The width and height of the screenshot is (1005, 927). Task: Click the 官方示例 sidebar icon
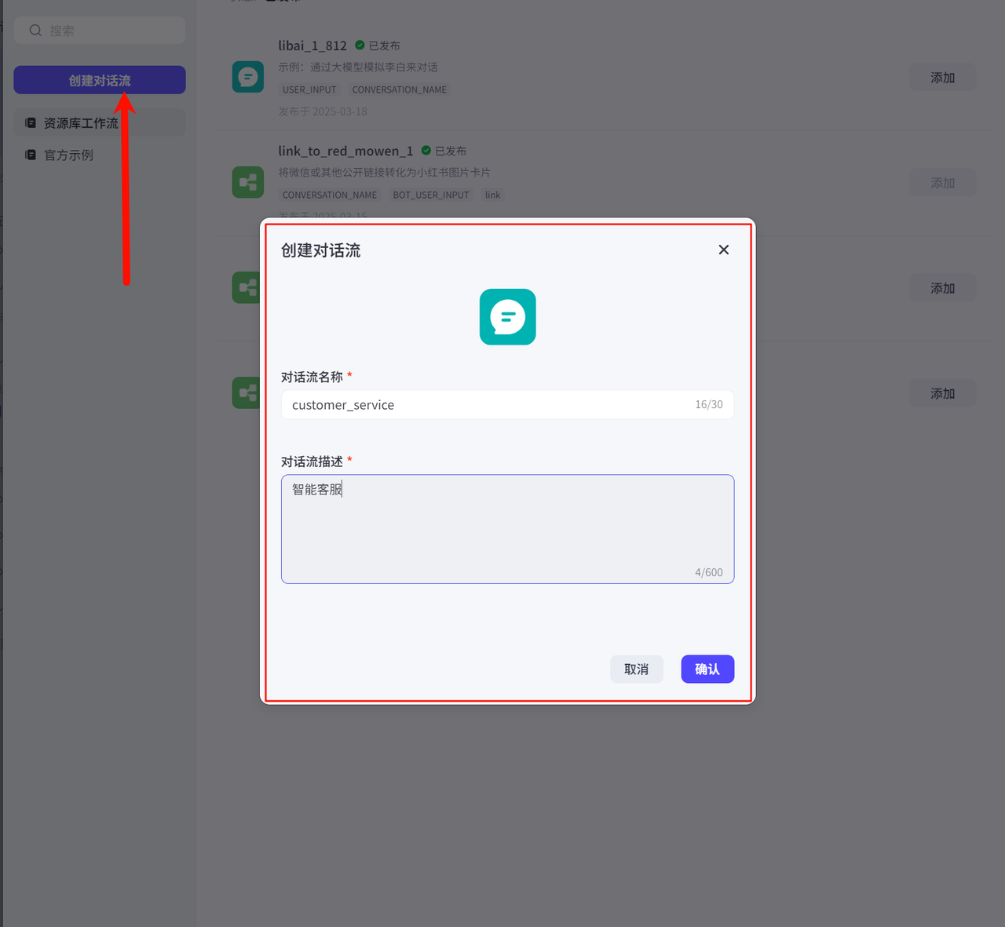click(31, 155)
